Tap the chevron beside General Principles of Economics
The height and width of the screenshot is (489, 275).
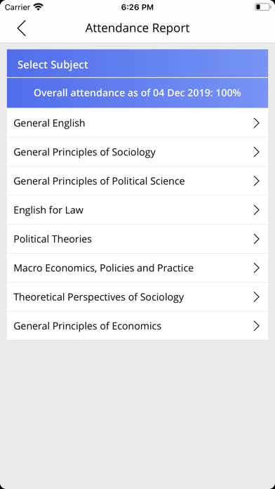click(x=256, y=326)
